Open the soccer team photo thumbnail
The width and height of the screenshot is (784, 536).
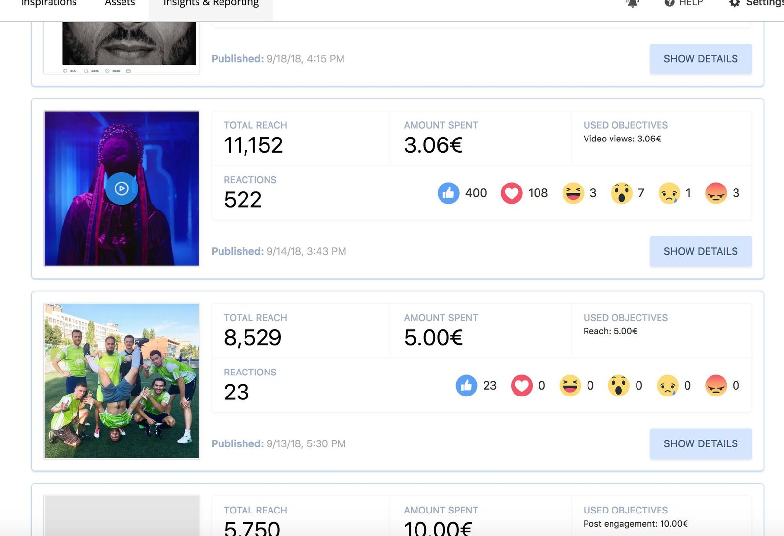[122, 381]
